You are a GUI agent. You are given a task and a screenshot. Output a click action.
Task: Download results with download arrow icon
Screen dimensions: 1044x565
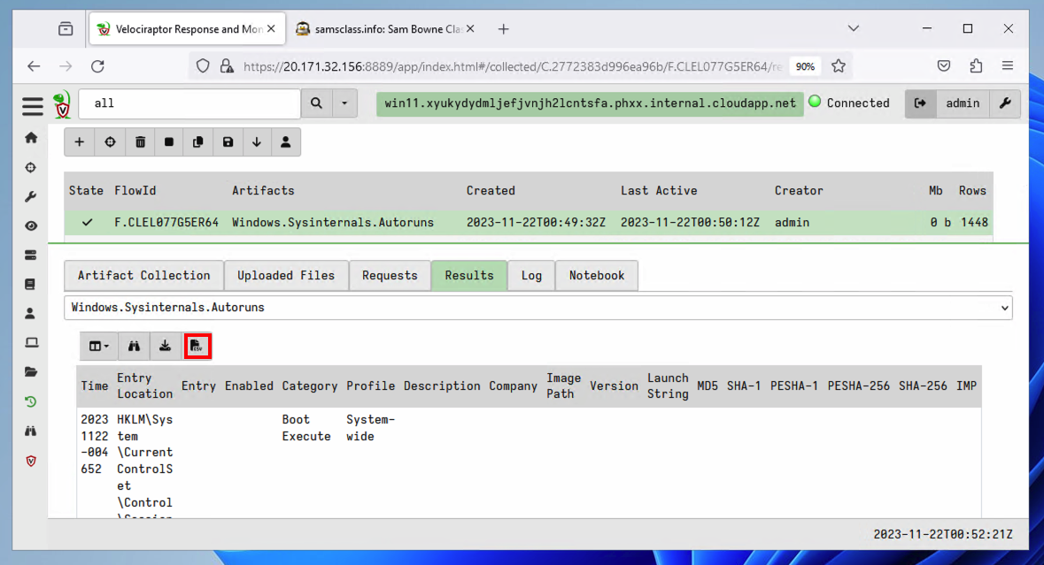(165, 347)
